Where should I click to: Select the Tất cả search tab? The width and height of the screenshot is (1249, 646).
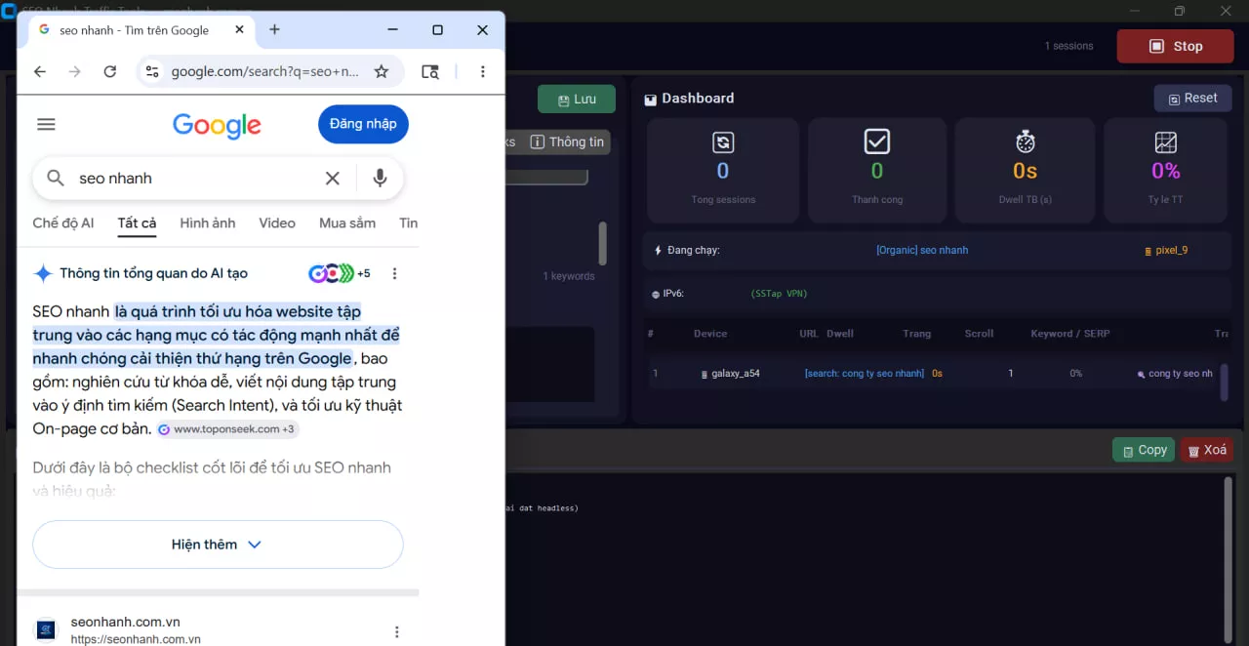(x=137, y=222)
